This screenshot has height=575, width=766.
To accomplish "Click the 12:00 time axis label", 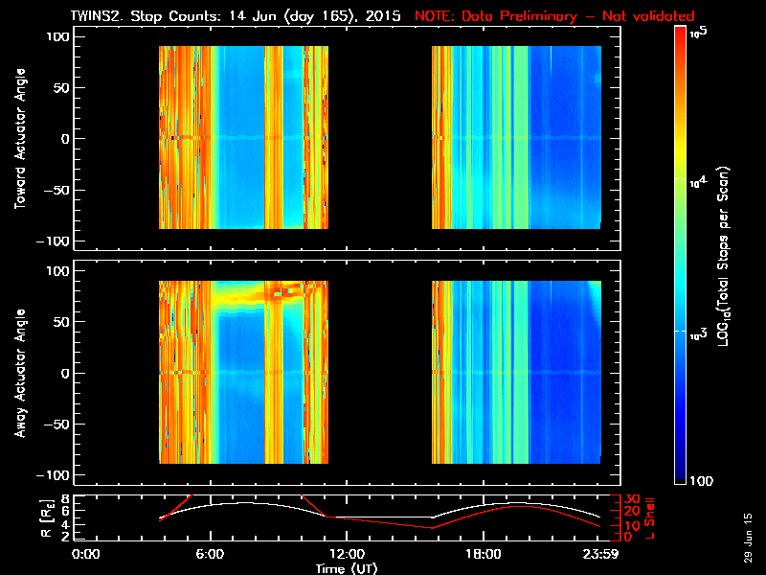I will [x=347, y=555].
